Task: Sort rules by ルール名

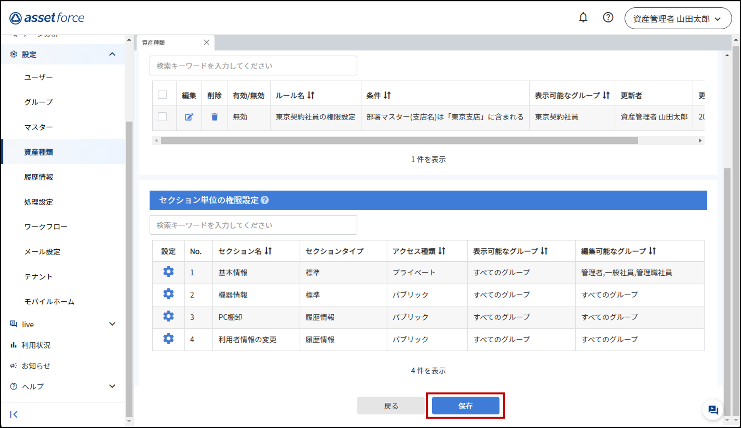Action: tap(311, 95)
